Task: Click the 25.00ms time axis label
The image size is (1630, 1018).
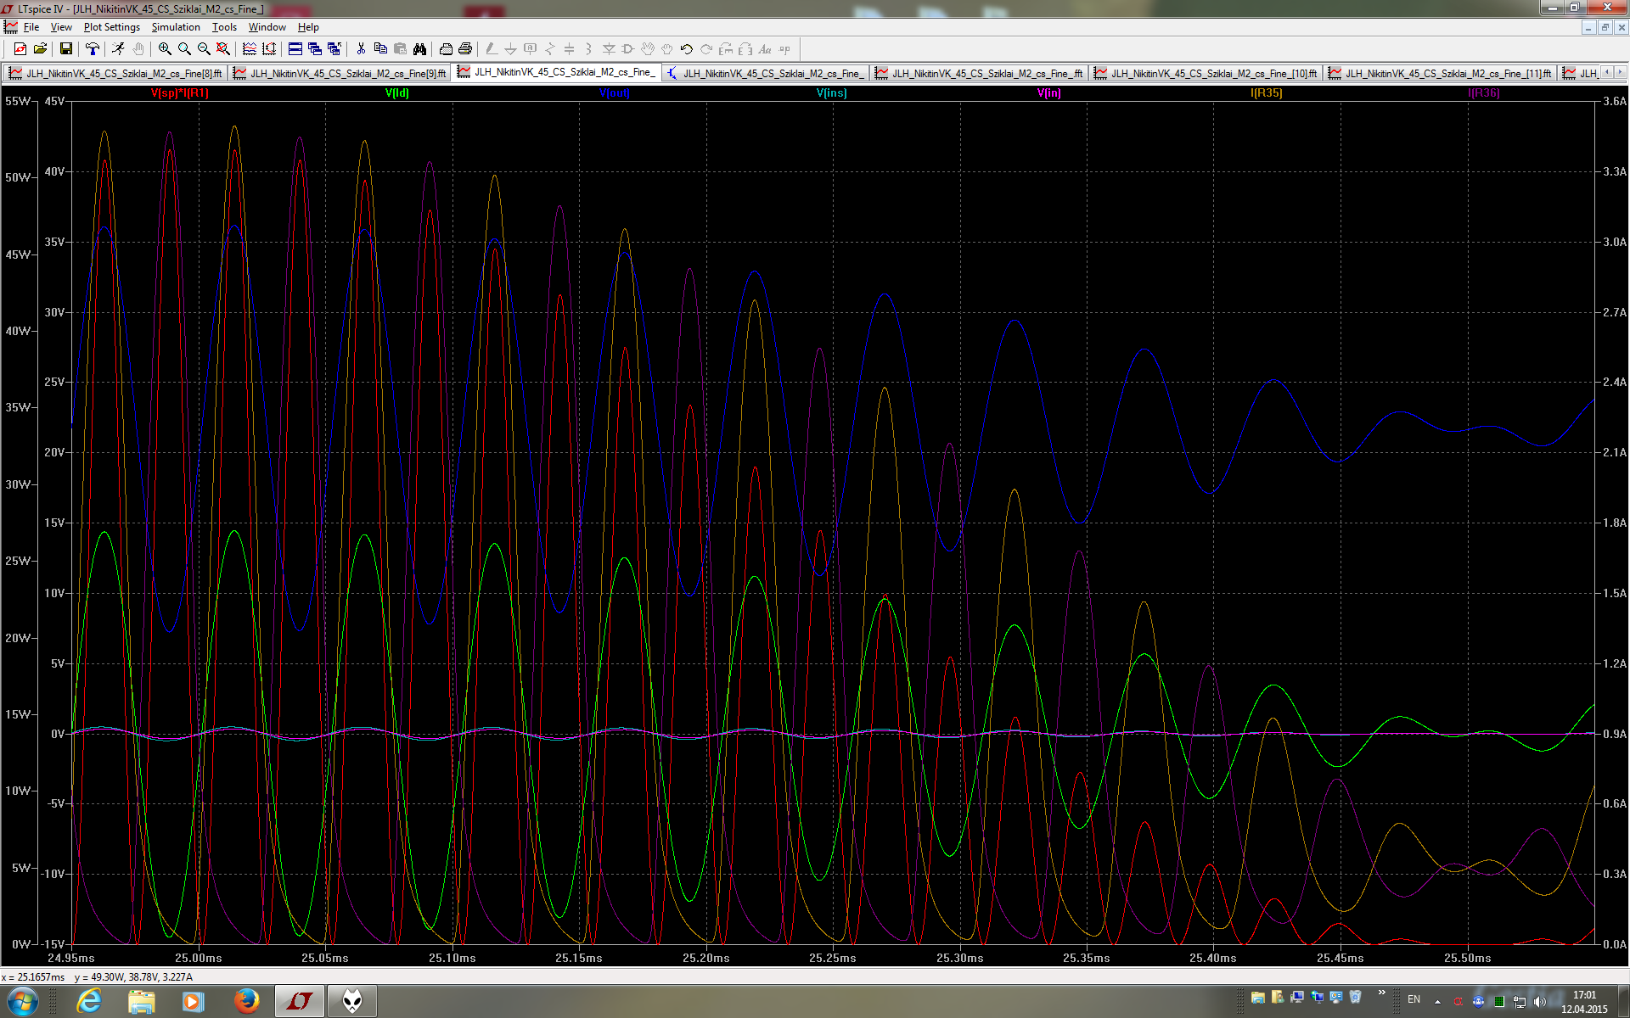Action: (x=199, y=958)
